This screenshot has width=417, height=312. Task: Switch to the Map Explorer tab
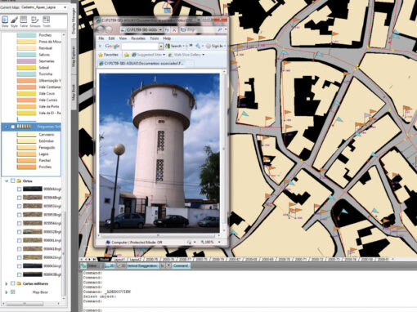74,56
